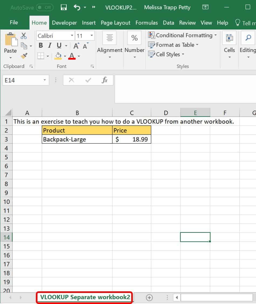
Task: Click the Insert Function fx icon
Action: pyautogui.click(x=104, y=80)
